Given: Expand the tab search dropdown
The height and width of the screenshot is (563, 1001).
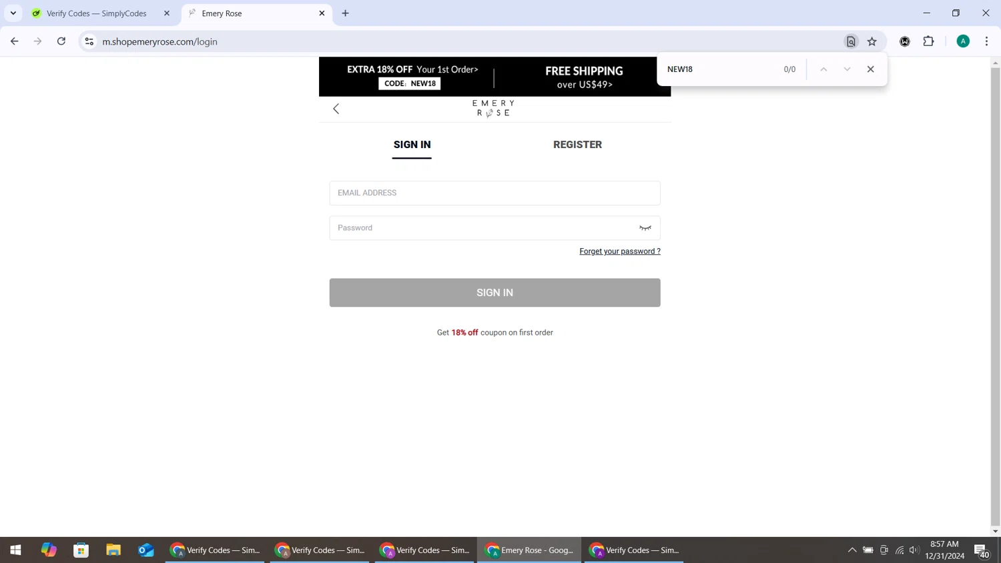Looking at the screenshot, I should (13, 13).
